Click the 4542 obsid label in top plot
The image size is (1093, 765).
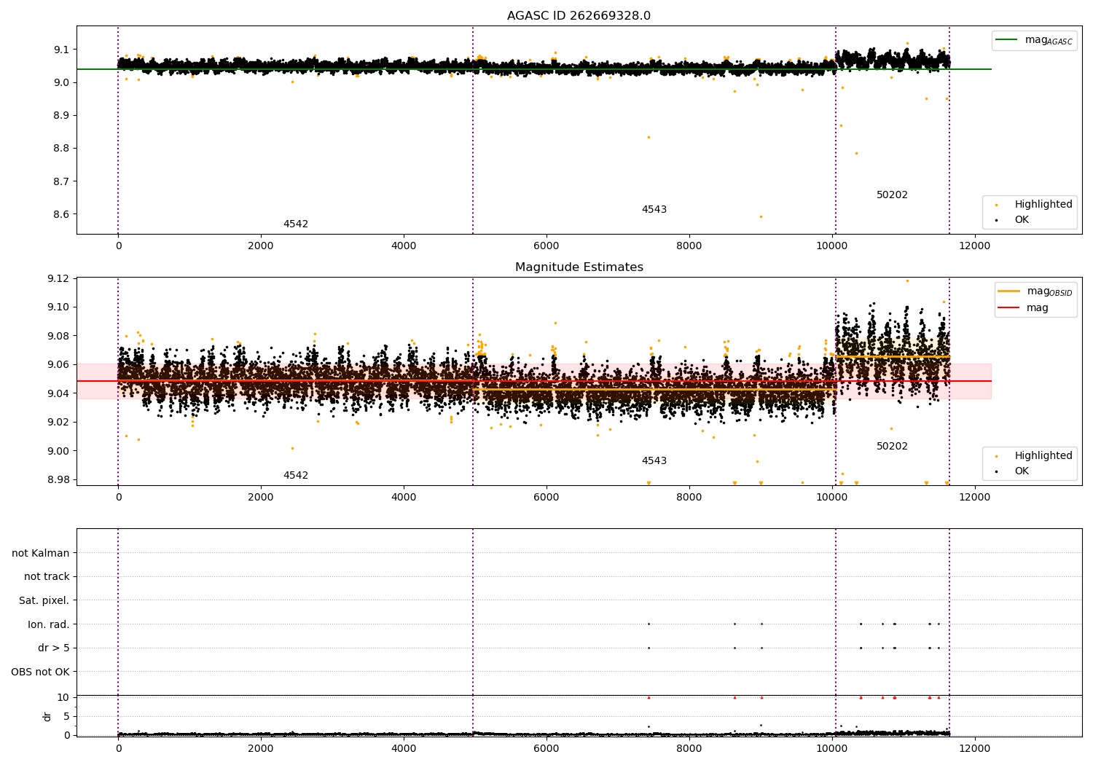point(296,224)
